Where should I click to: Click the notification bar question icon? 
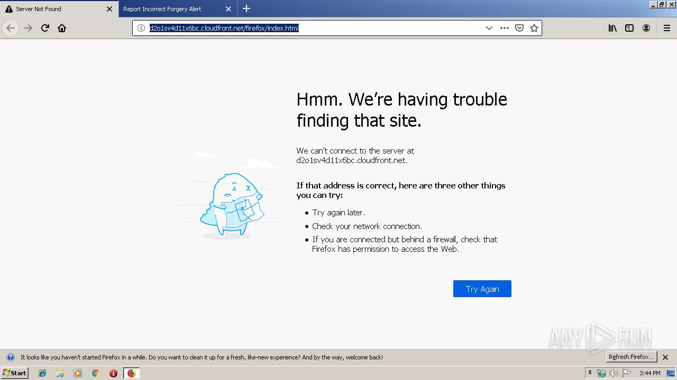point(10,357)
